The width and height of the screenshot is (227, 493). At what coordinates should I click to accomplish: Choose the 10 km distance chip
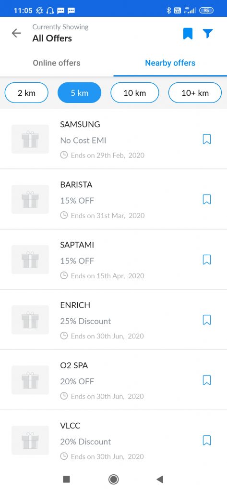click(135, 93)
